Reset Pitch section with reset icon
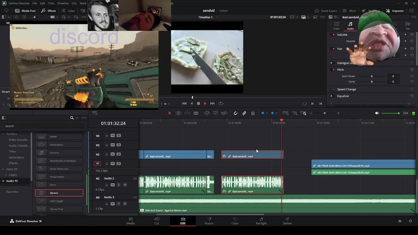Screen dimensions: 418x235 (412, 70)
